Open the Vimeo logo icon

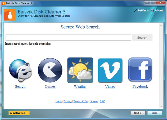point(110,70)
